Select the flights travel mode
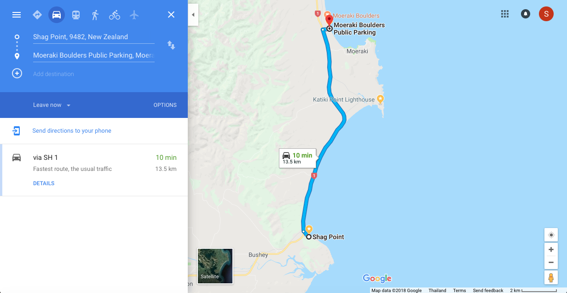Viewport: 567px width, 293px height. click(134, 15)
